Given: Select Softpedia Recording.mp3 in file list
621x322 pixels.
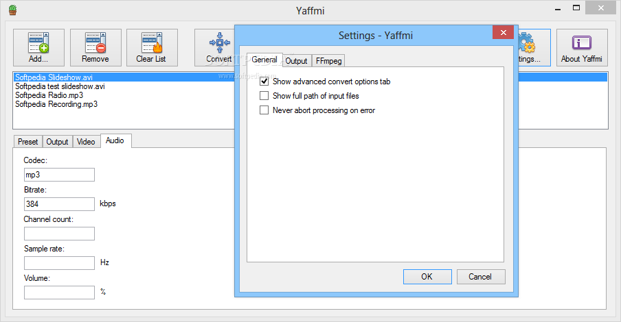Looking at the screenshot, I should (x=124, y=104).
